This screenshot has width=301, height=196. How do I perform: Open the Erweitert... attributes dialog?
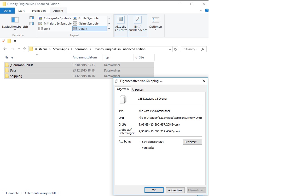pyautogui.click(x=192, y=142)
